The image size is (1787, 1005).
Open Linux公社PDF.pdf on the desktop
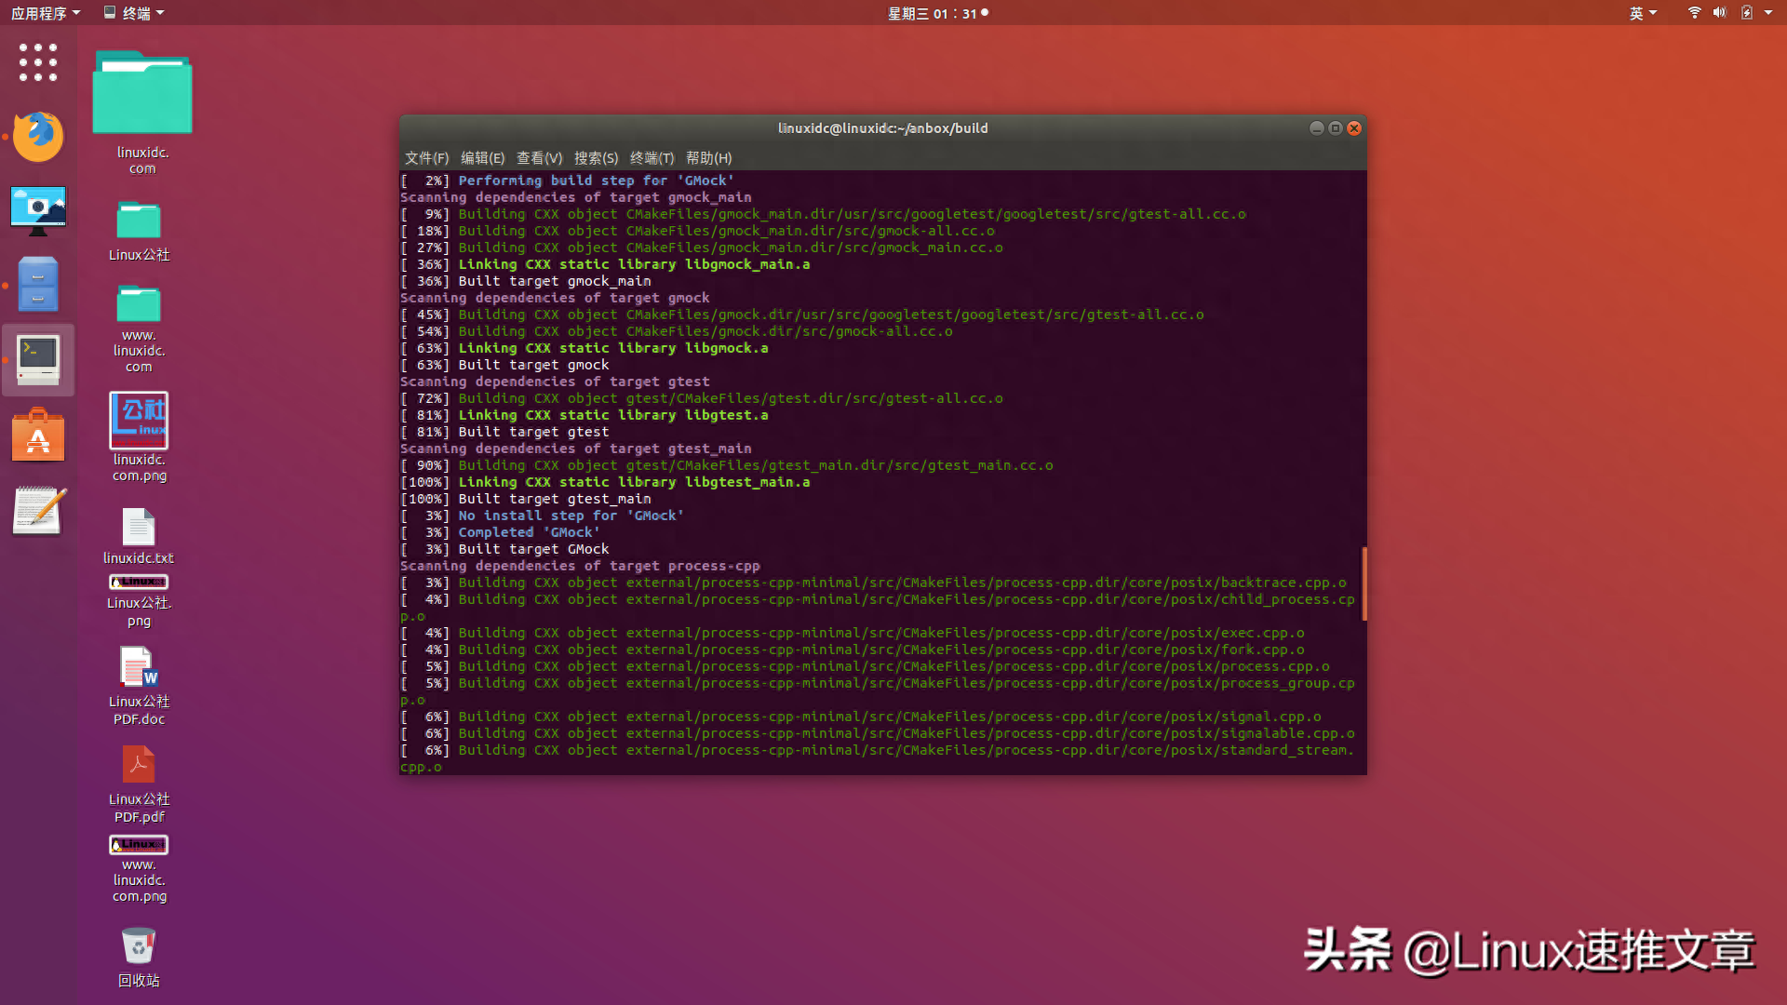(138, 765)
